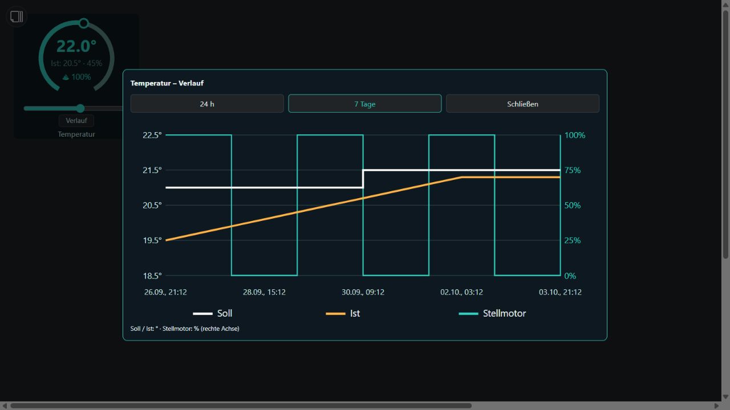Click the 75% right axis label
Screen dimensions: 730x410
tap(573, 170)
